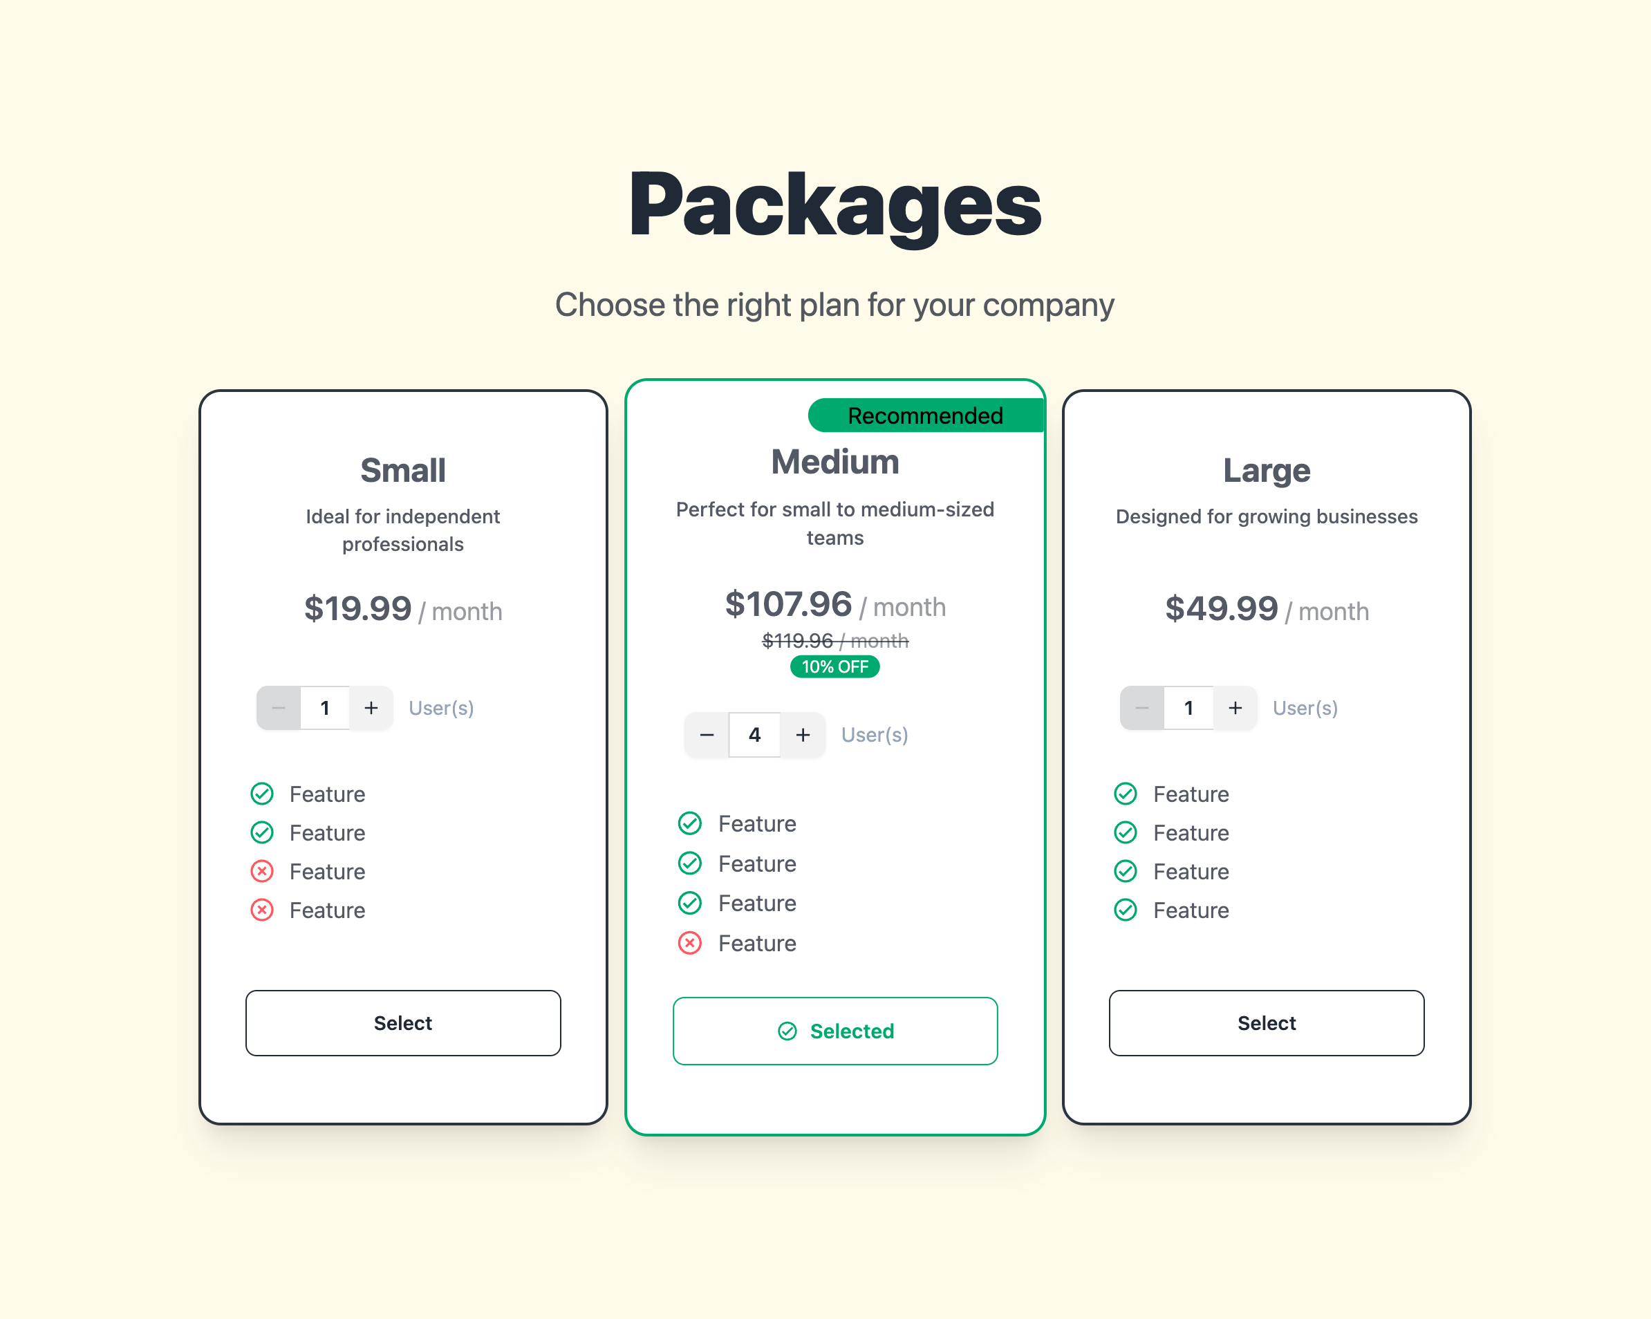This screenshot has width=1651, height=1319.
Task: Enable the Large plan by clicking Select
Action: (1265, 1023)
